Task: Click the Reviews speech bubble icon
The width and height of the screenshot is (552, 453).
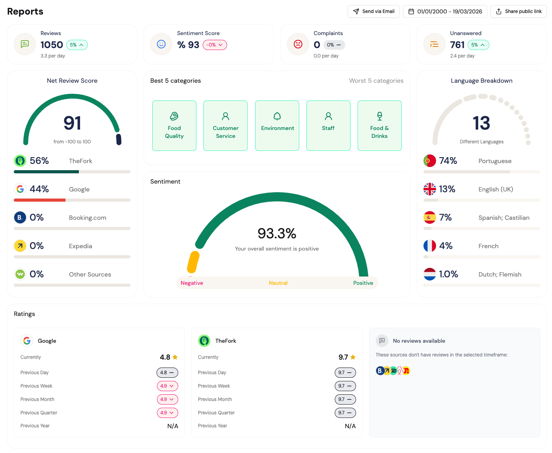Action: click(25, 44)
